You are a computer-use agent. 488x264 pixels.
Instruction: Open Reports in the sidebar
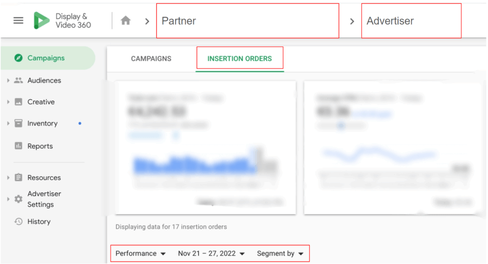point(40,146)
